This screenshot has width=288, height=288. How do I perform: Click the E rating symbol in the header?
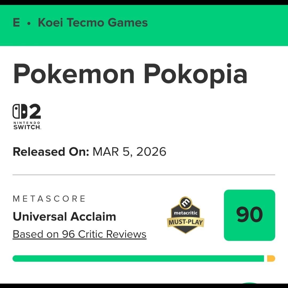[16, 23]
